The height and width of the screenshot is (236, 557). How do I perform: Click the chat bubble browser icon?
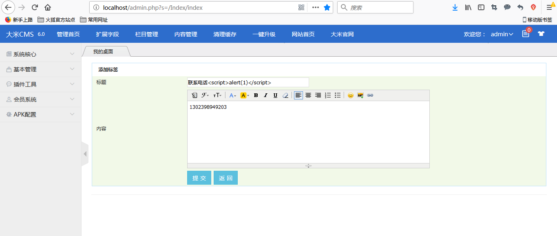click(507, 7)
